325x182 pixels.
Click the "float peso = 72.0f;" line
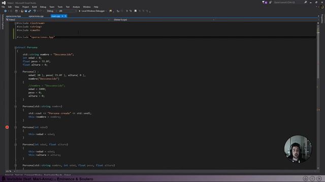(37, 61)
